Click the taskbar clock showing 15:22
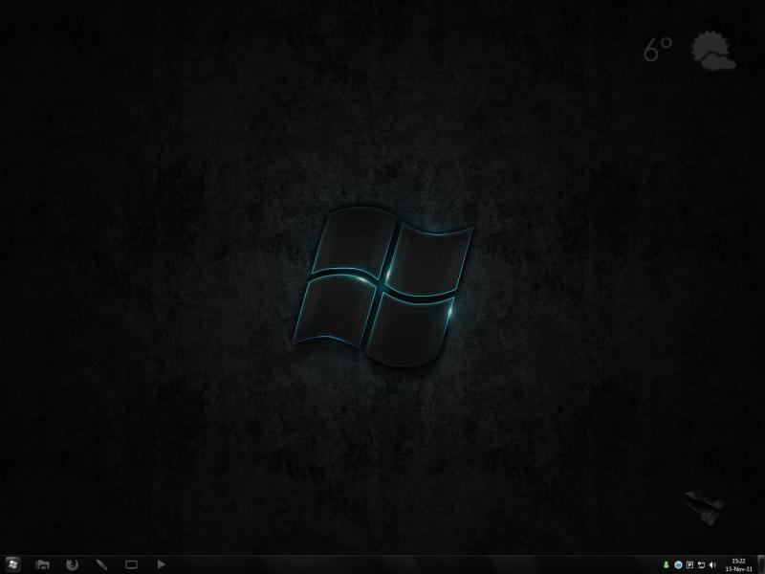Screen dimensions: 765x574 pyautogui.click(x=738, y=564)
